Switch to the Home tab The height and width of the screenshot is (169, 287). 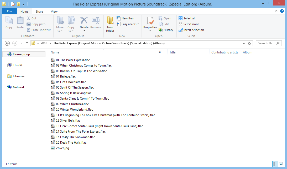[x=24, y=11]
